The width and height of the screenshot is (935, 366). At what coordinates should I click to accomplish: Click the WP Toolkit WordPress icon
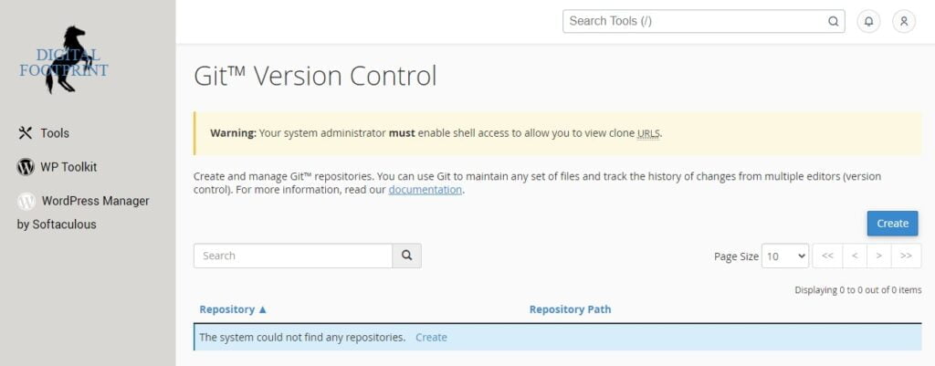pyautogui.click(x=26, y=167)
